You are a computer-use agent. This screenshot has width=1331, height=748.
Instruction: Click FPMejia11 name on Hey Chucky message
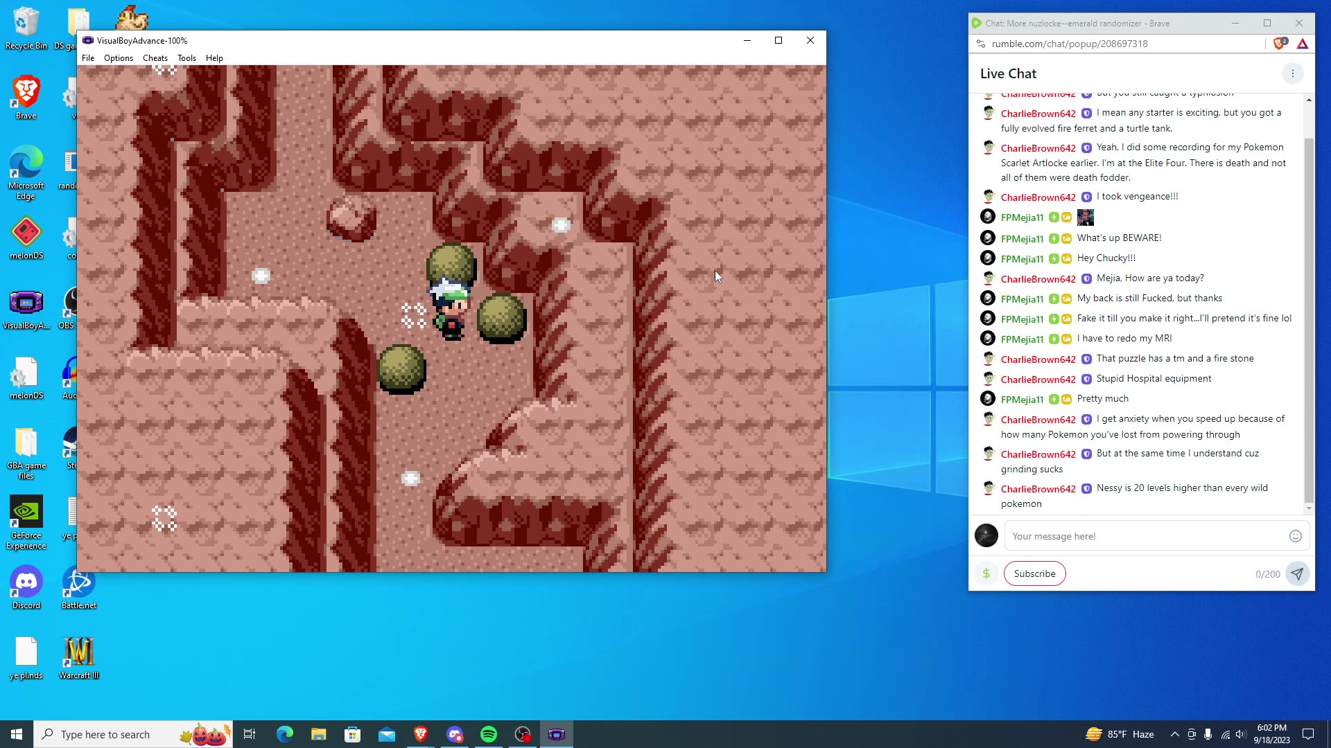[1022, 259]
